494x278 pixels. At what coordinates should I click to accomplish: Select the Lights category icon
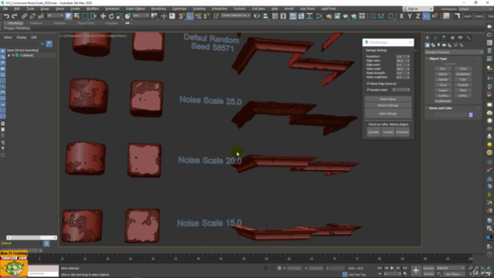[x=438, y=46]
